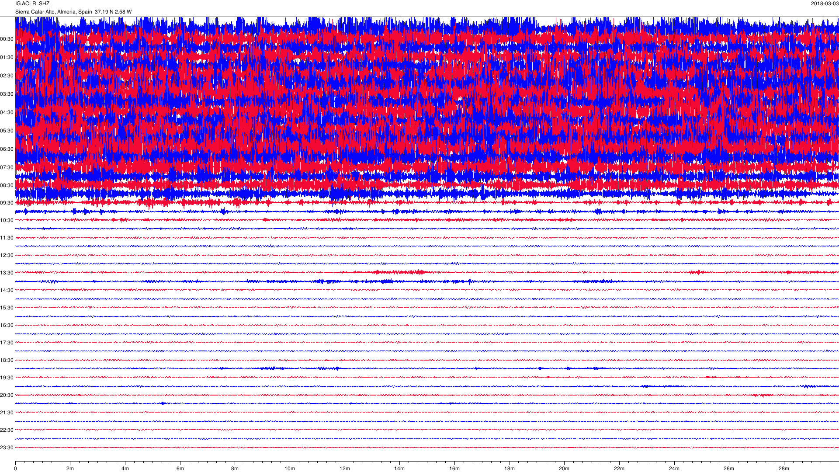Image resolution: width=839 pixels, height=472 pixels.
Task: Select the 00:30 time row label
Action: [x=7, y=39]
